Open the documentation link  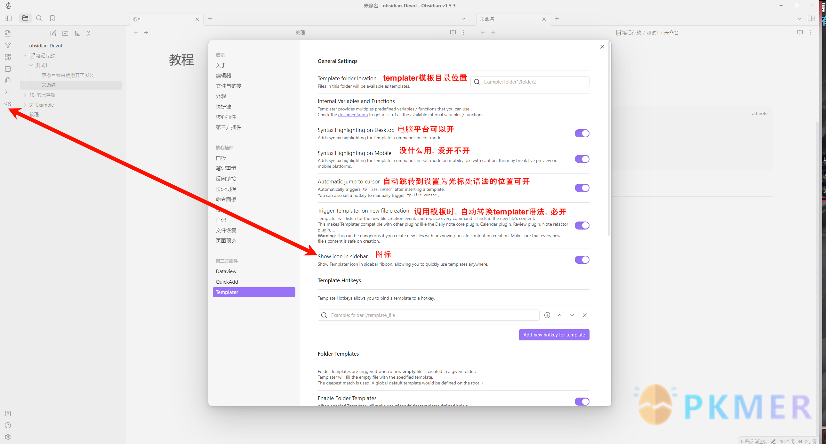pos(353,115)
